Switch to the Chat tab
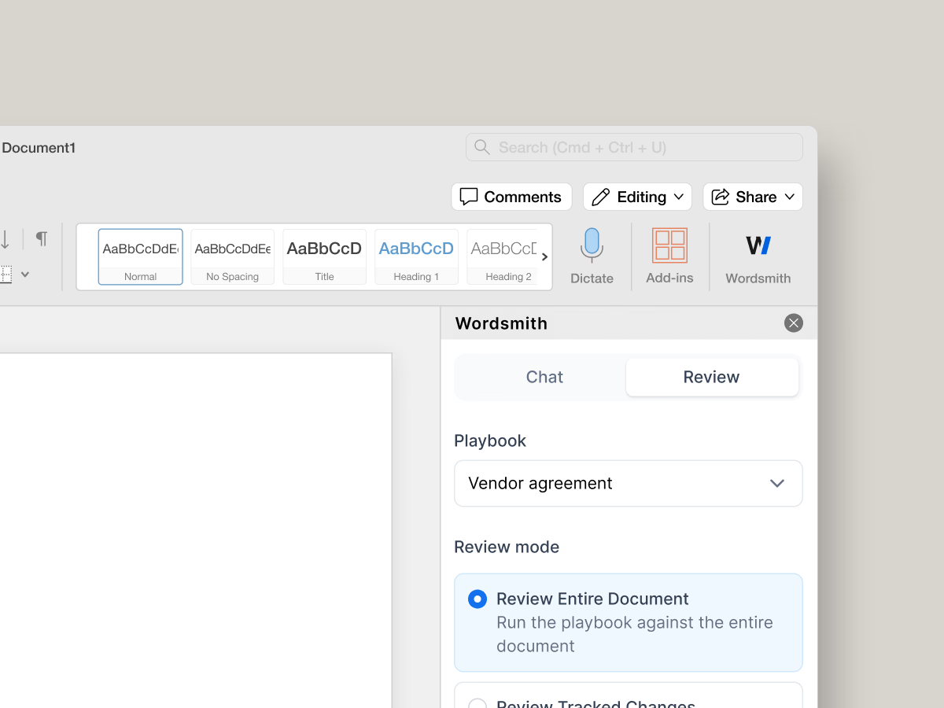Screen dimensions: 944x708 [x=544, y=377]
